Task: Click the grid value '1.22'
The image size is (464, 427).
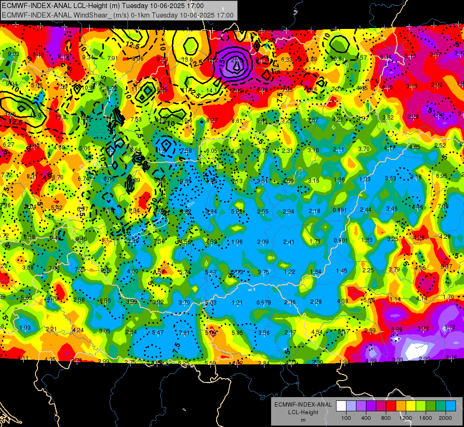Action: (290, 272)
